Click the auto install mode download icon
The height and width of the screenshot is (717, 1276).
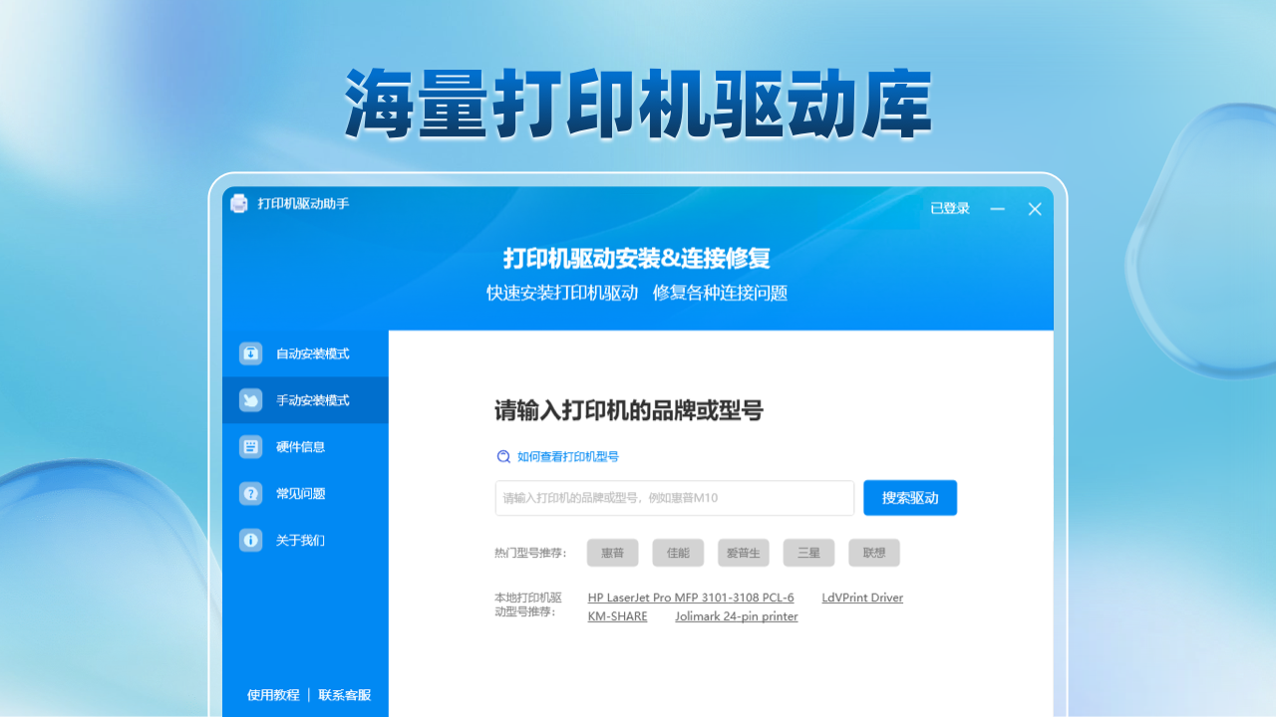coord(250,354)
